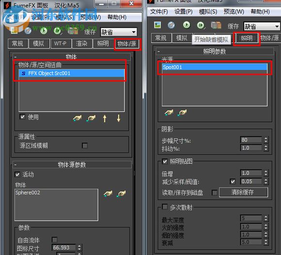Pick object icon under the objects list

[78, 118]
